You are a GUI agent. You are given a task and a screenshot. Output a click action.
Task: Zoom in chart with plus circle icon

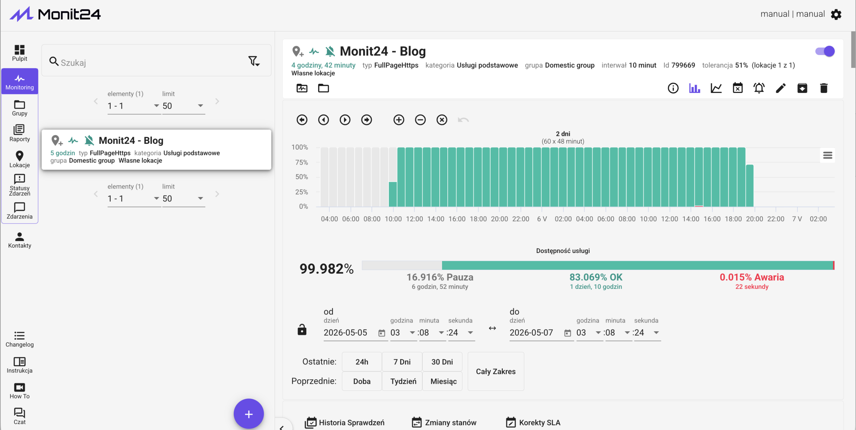399,120
